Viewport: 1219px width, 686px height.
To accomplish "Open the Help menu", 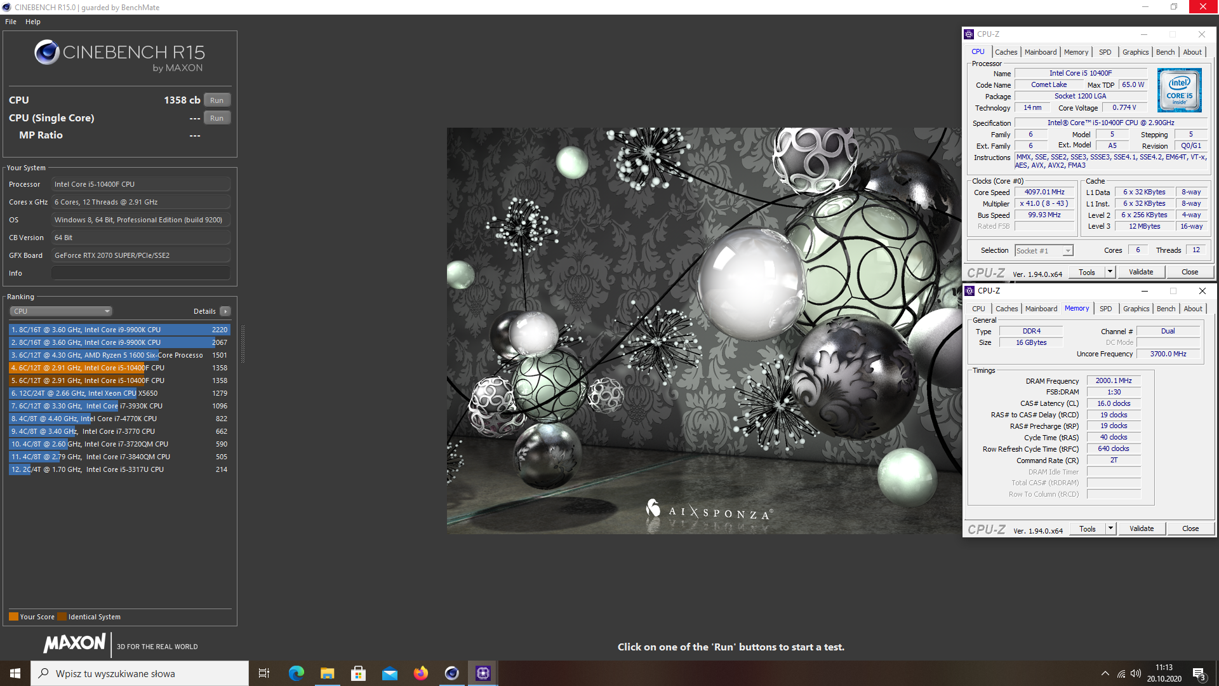I will [33, 22].
